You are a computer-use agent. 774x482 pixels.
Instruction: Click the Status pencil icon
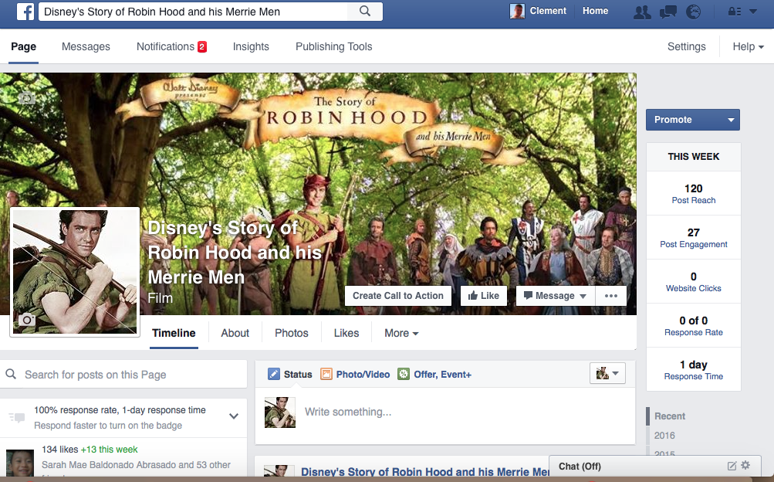pyautogui.click(x=273, y=374)
